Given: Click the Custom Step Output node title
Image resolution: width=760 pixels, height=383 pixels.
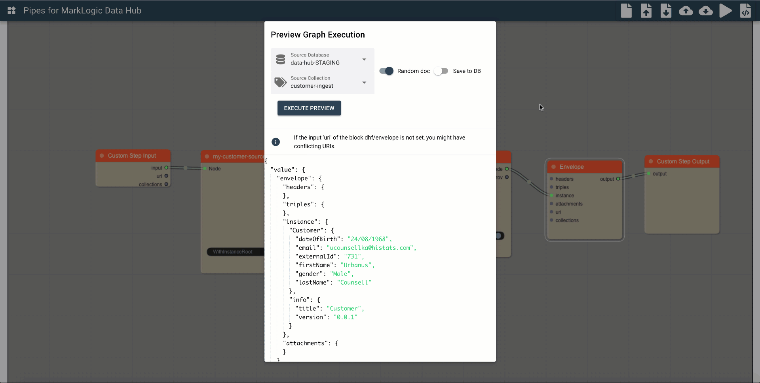Looking at the screenshot, I should pos(683,162).
